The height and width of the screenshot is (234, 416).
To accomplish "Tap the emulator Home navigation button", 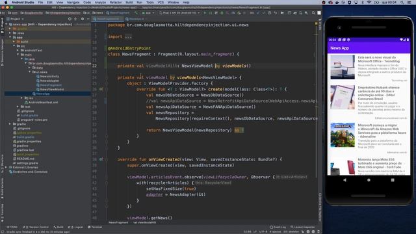I will coord(369,180).
